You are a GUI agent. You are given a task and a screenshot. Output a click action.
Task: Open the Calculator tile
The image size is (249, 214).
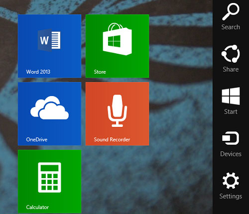[49, 181]
